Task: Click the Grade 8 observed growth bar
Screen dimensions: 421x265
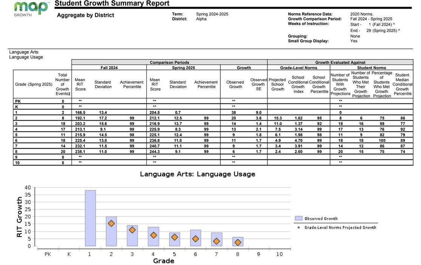Action: [238, 242]
